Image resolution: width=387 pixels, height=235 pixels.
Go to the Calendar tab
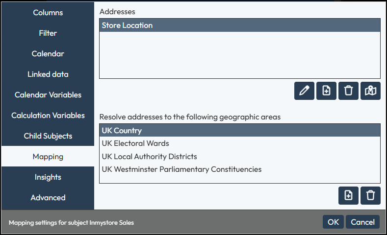point(48,54)
